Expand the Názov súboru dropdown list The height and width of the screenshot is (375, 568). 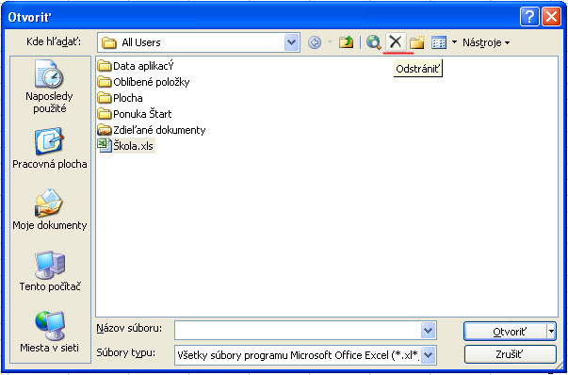tap(429, 330)
